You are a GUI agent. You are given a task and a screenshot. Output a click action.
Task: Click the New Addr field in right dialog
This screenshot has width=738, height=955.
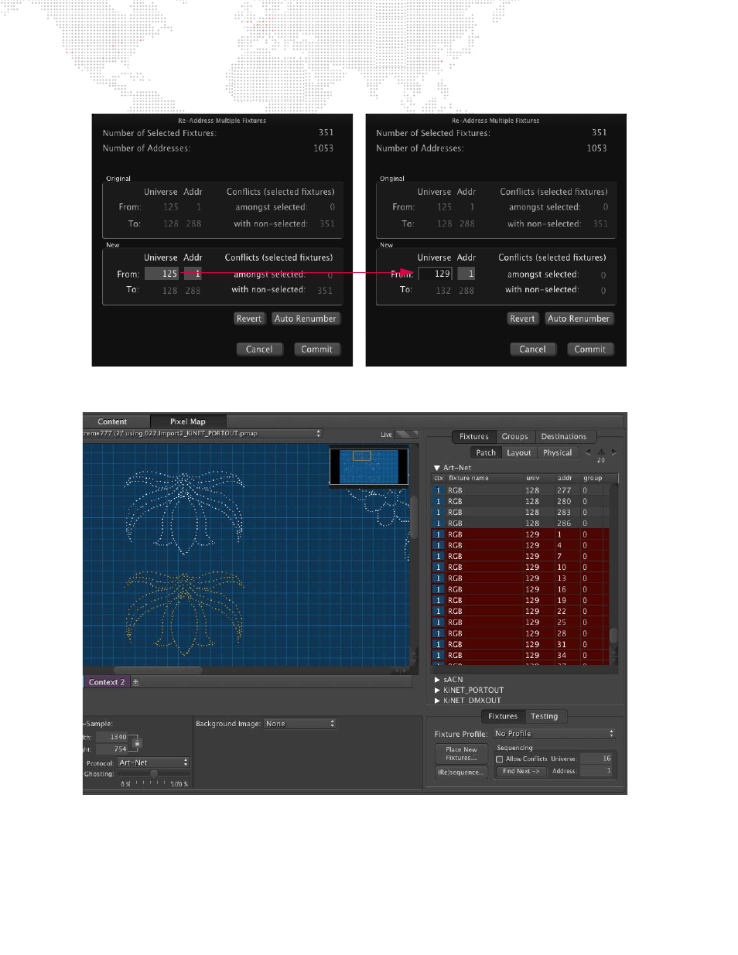[467, 274]
